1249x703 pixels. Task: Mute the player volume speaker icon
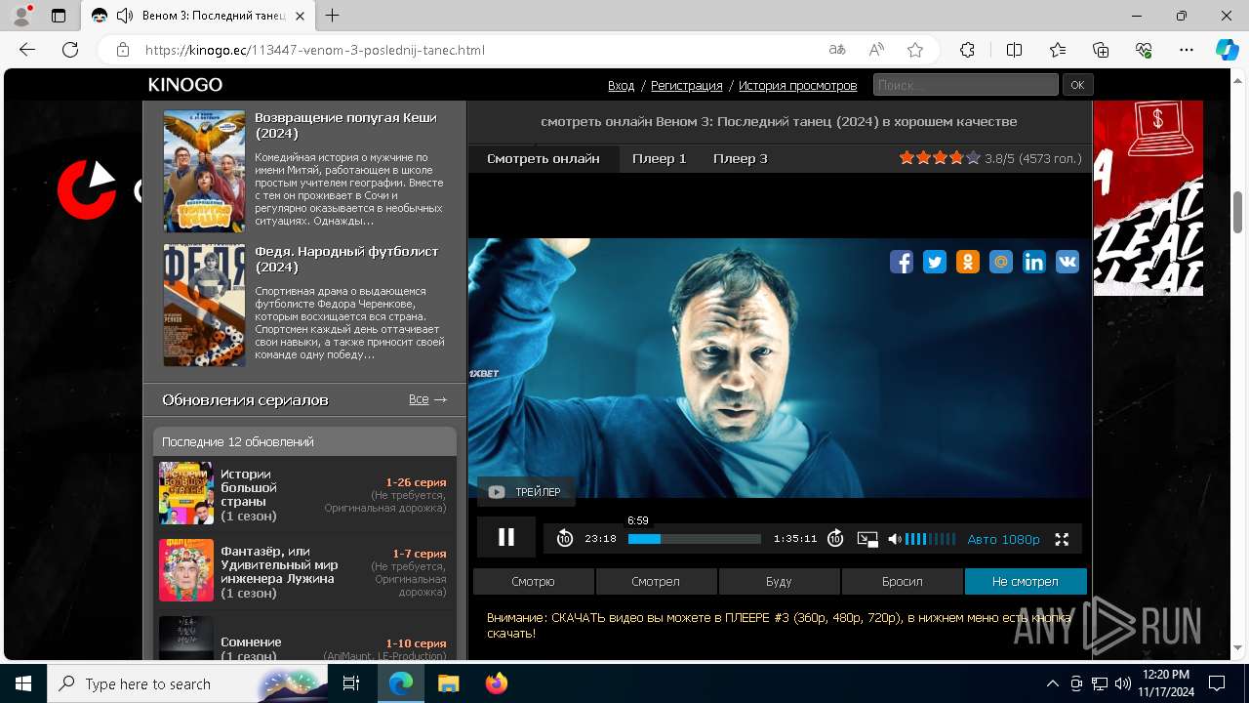point(895,539)
